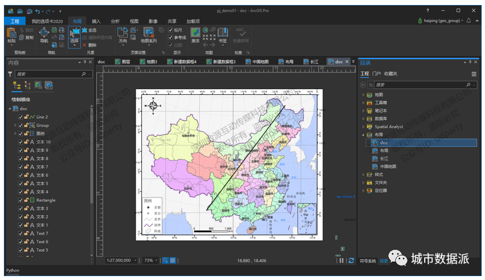Screen dimensions: 485x280
Task: Switch to the 长江 view tab
Action: pos(311,62)
